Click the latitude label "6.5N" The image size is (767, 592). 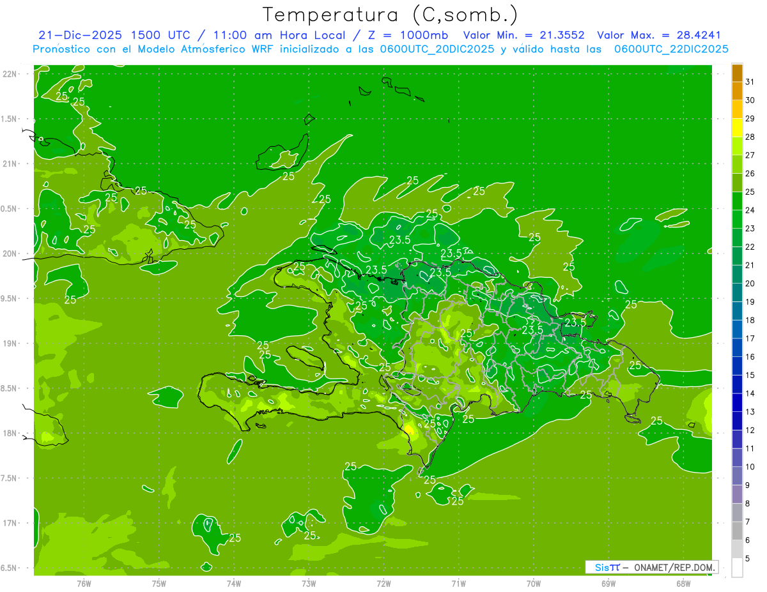(10, 568)
